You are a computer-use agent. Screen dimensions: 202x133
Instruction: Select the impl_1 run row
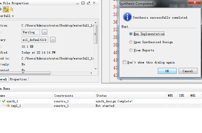(101, 106)
